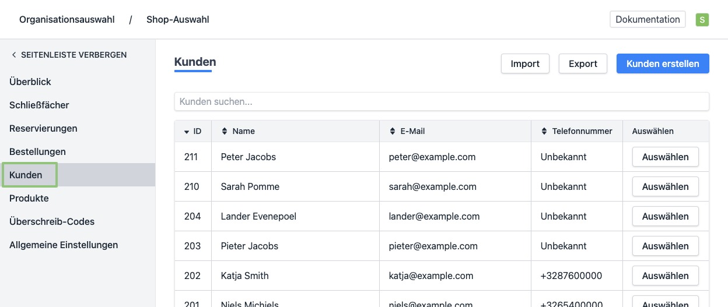Open the Organisationsauswahl breadcrumb

pyautogui.click(x=66, y=20)
